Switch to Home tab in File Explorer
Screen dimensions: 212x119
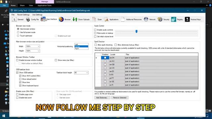[x=13, y=5]
